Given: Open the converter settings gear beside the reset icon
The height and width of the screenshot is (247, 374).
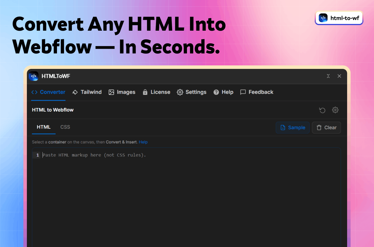Looking at the screenshot, I should (335, 110).
